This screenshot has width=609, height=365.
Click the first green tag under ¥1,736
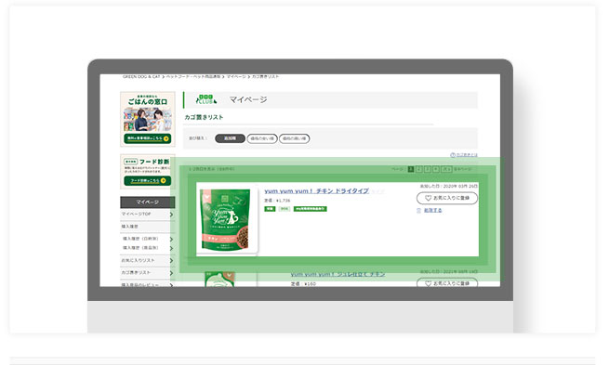[270, 209]
